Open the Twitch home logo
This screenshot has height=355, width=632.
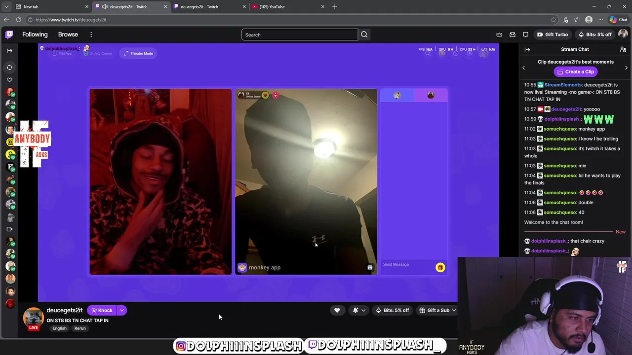pyautogui.click(x=9, y=35)
